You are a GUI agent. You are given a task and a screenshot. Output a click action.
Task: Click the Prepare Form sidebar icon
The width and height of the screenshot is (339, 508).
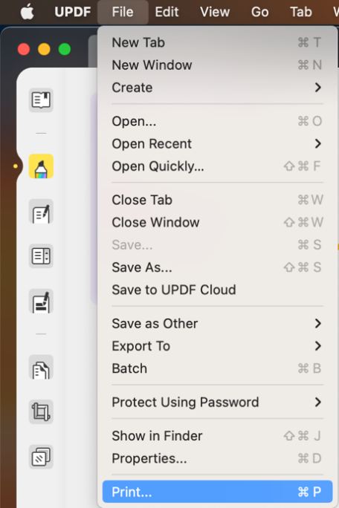[41, 256]
